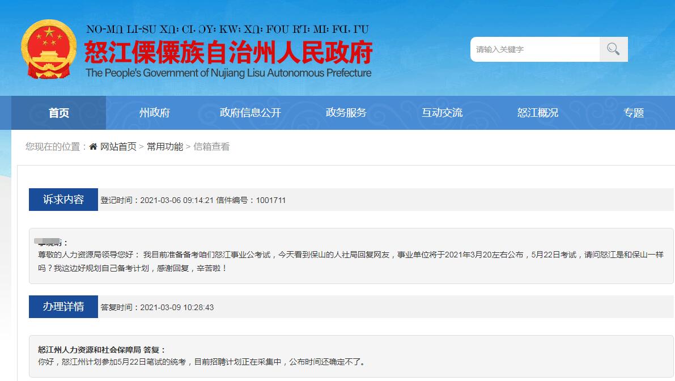675x381 pixels.
Task: Click the letter number 1001711
Action: click(271, 200)
